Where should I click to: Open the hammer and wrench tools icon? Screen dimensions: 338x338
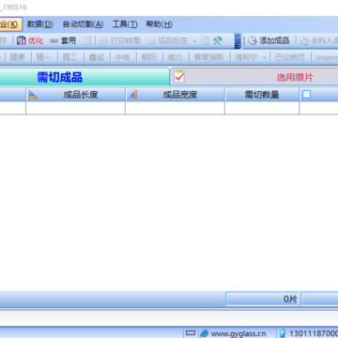[218, 40]
